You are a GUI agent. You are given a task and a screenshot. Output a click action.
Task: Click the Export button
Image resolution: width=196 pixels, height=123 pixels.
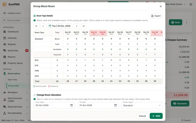(x=156, y=16)
